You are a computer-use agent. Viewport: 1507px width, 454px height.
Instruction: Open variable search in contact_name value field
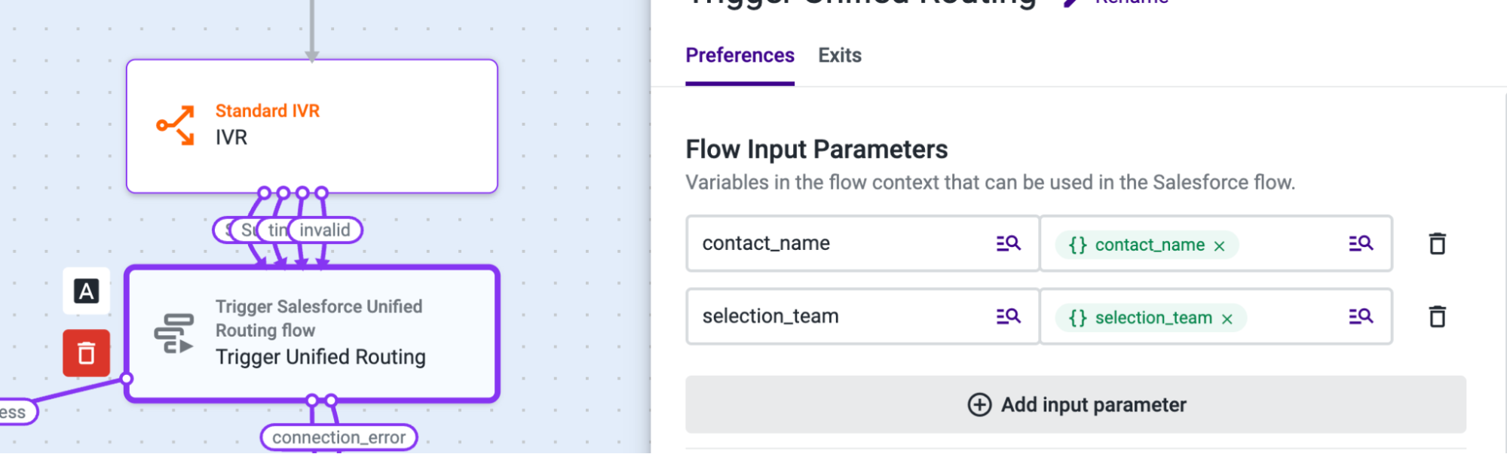1361,243
